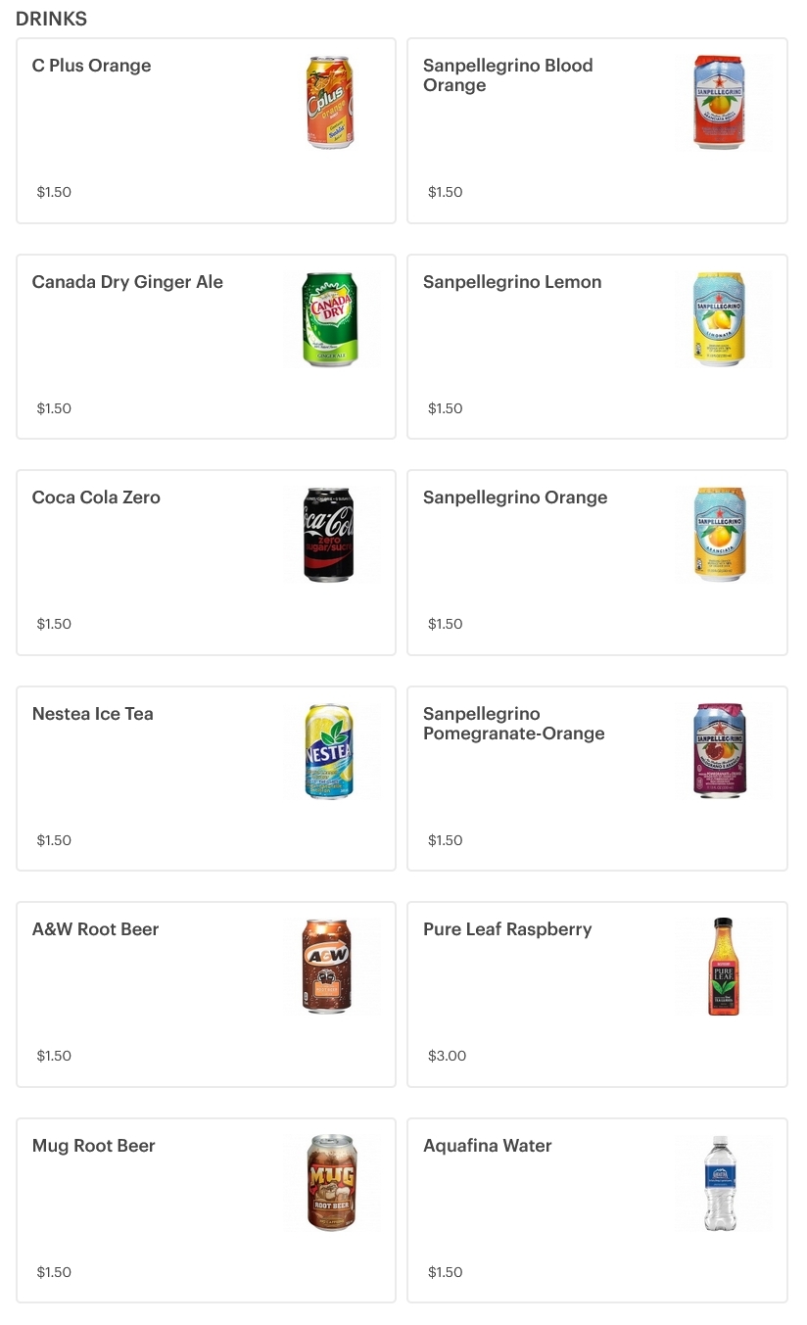This screenshot has height=1325, width=807.
Task: Click the Pure Leaf Raspberry bottle image
Action: tap(723, 967)
